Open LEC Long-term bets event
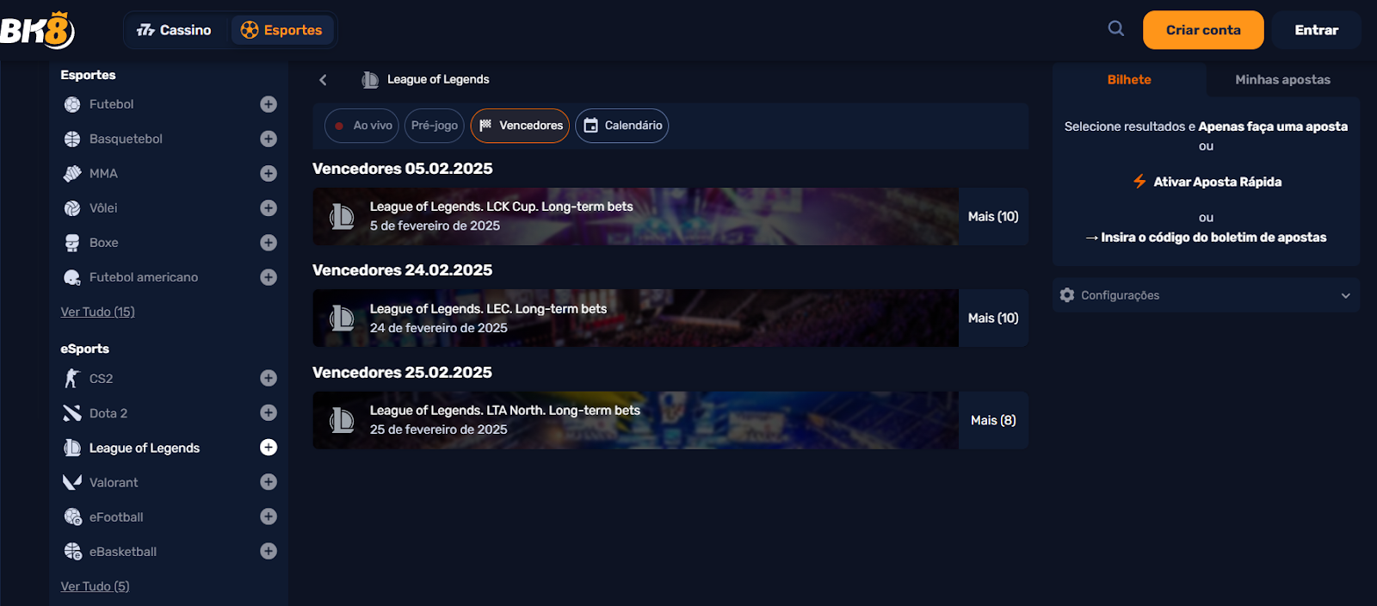 (635, 318)
